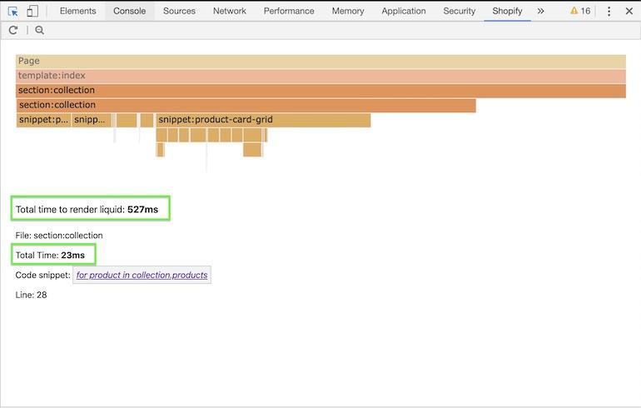The image size is (641, 408).
Task: Select the full-width section:collection flame bar
Action: click(320, 91)
